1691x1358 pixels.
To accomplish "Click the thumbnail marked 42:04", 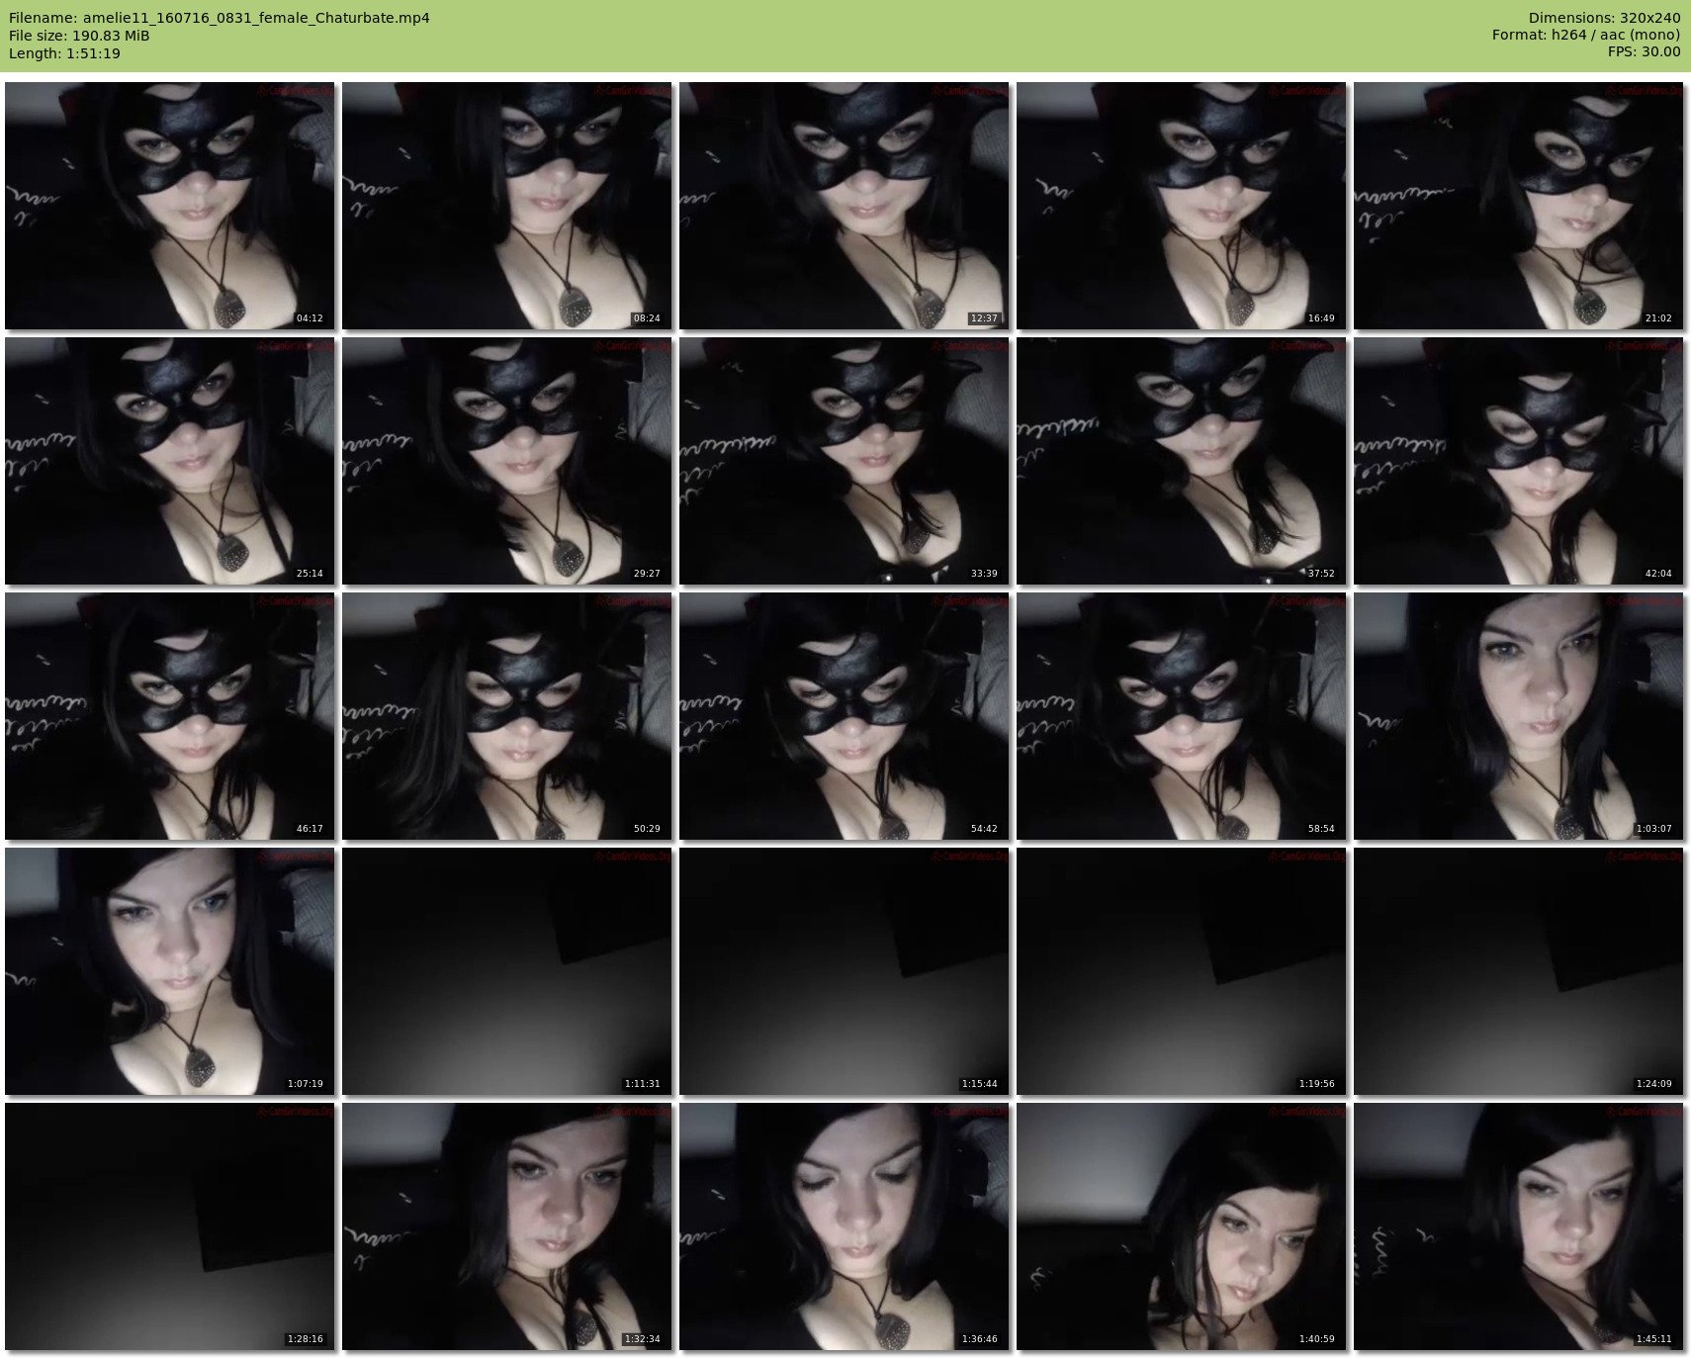I will point(1518,461).
